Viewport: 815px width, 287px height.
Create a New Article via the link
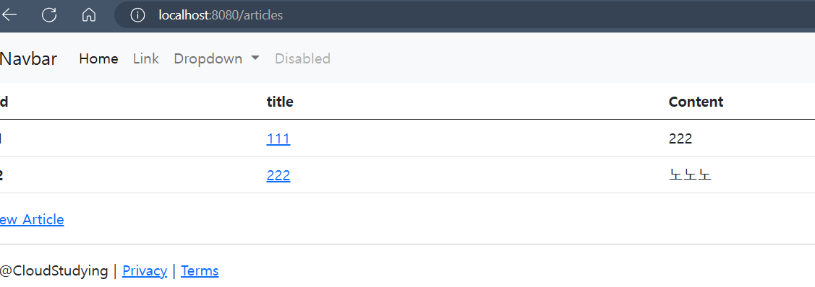32,220
